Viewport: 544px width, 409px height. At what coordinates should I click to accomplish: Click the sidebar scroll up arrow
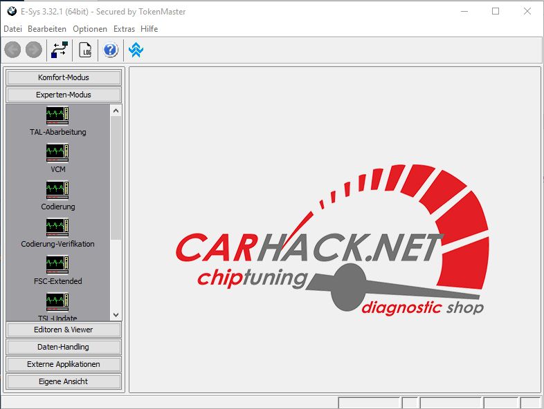[x=116, y=111]
